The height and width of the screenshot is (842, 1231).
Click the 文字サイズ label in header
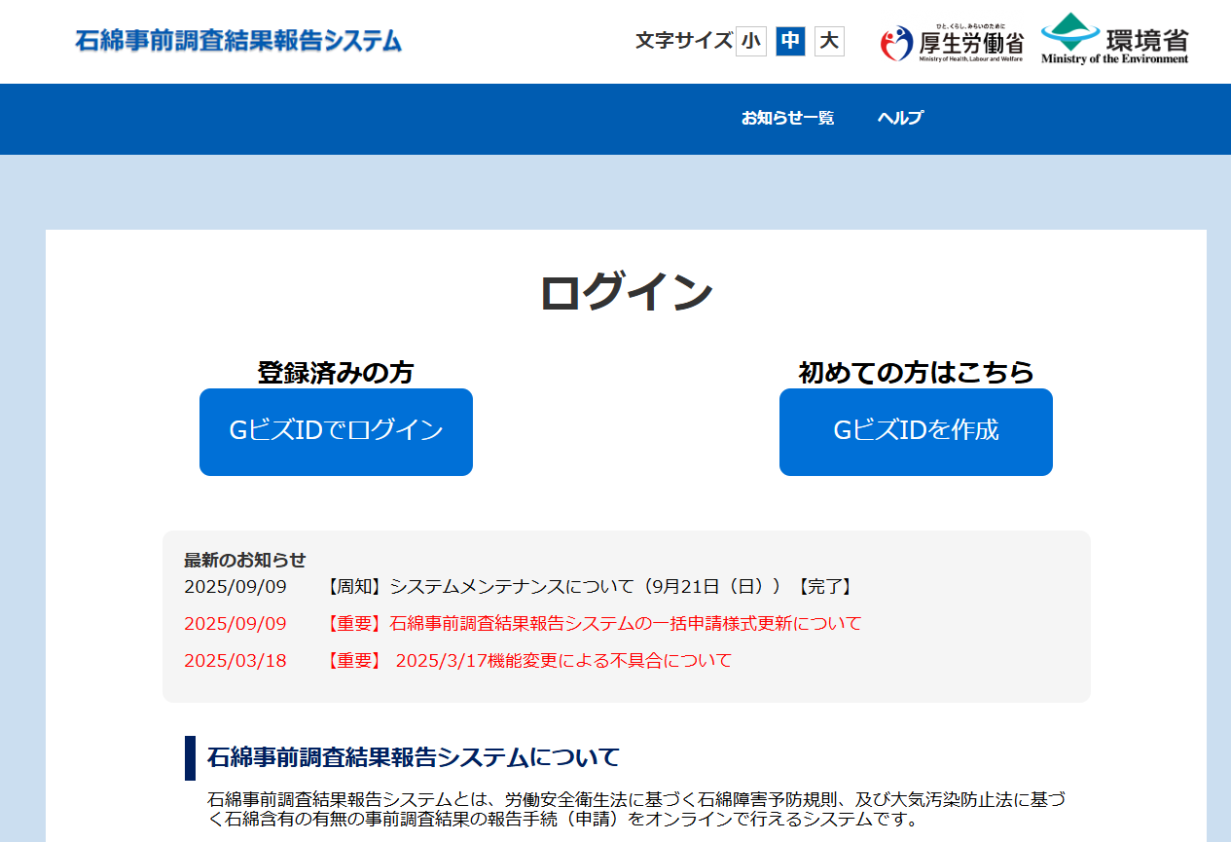click(x=683, y=41)
